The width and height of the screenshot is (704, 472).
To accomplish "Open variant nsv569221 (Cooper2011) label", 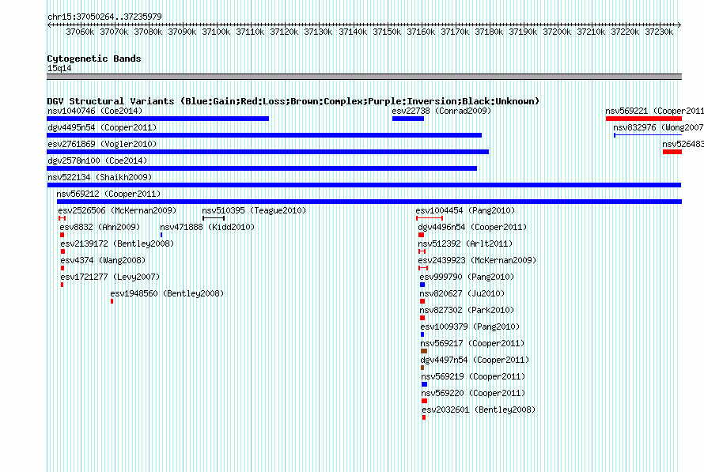I will (655, 111).
